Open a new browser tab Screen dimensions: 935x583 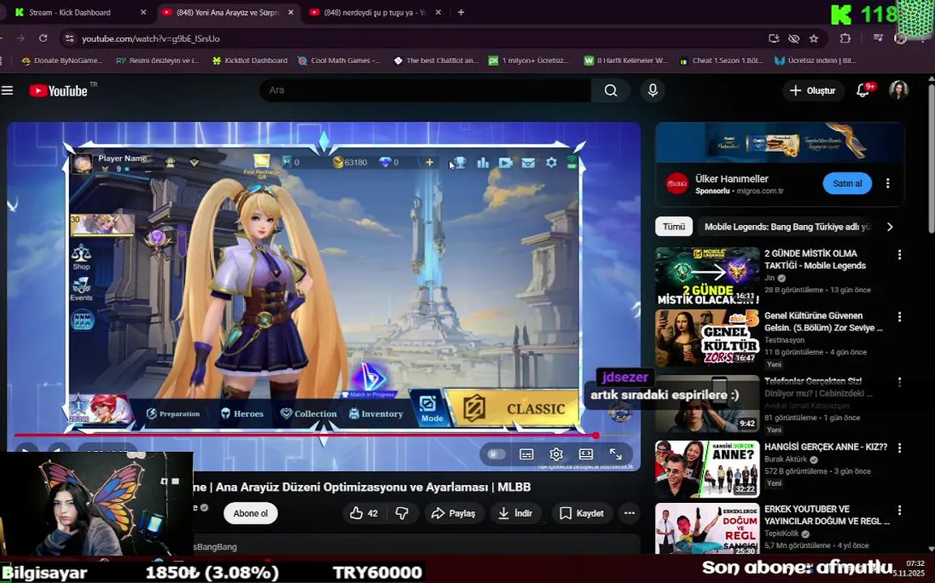(x=461, y=12)
